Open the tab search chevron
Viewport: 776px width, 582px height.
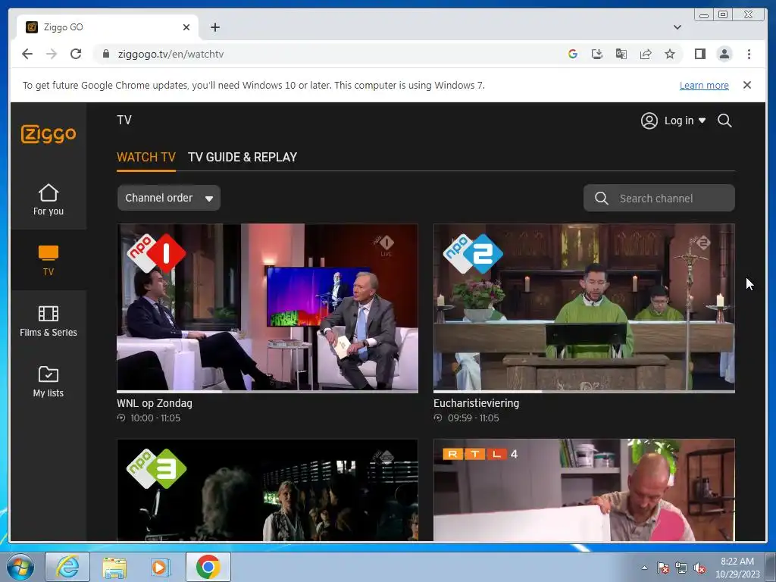[x=677, y=27]
